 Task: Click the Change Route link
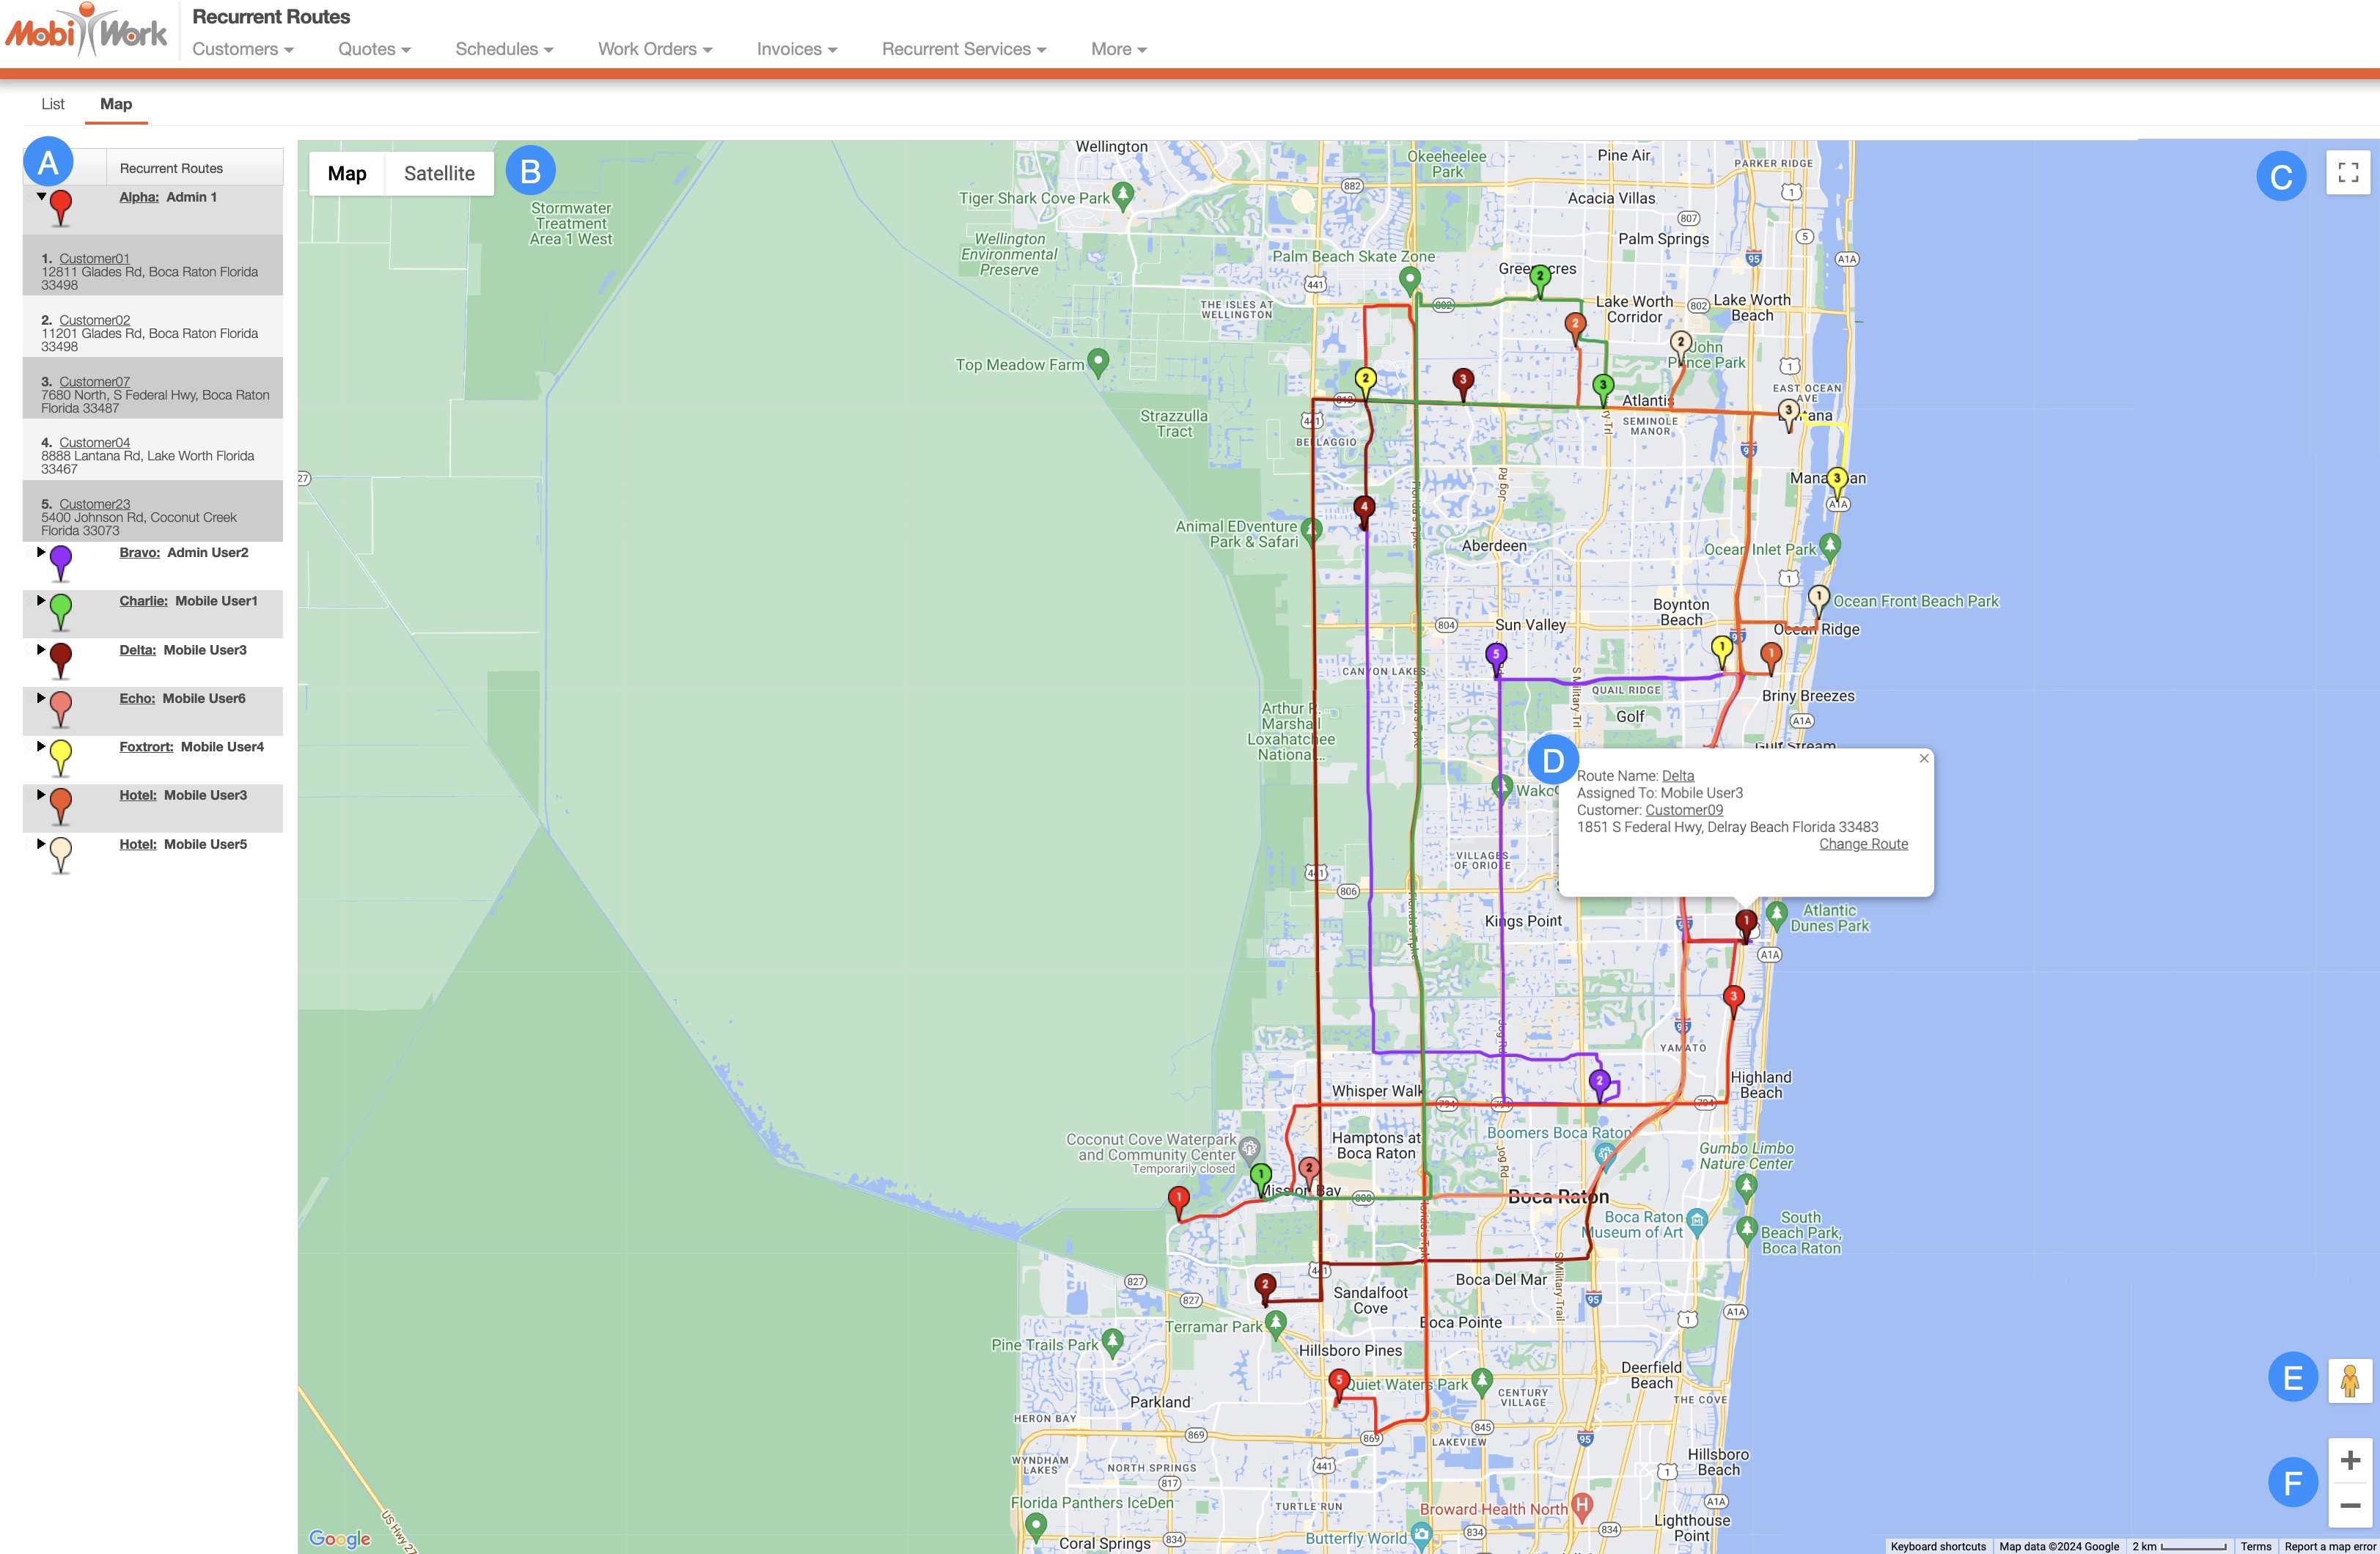1862,844
